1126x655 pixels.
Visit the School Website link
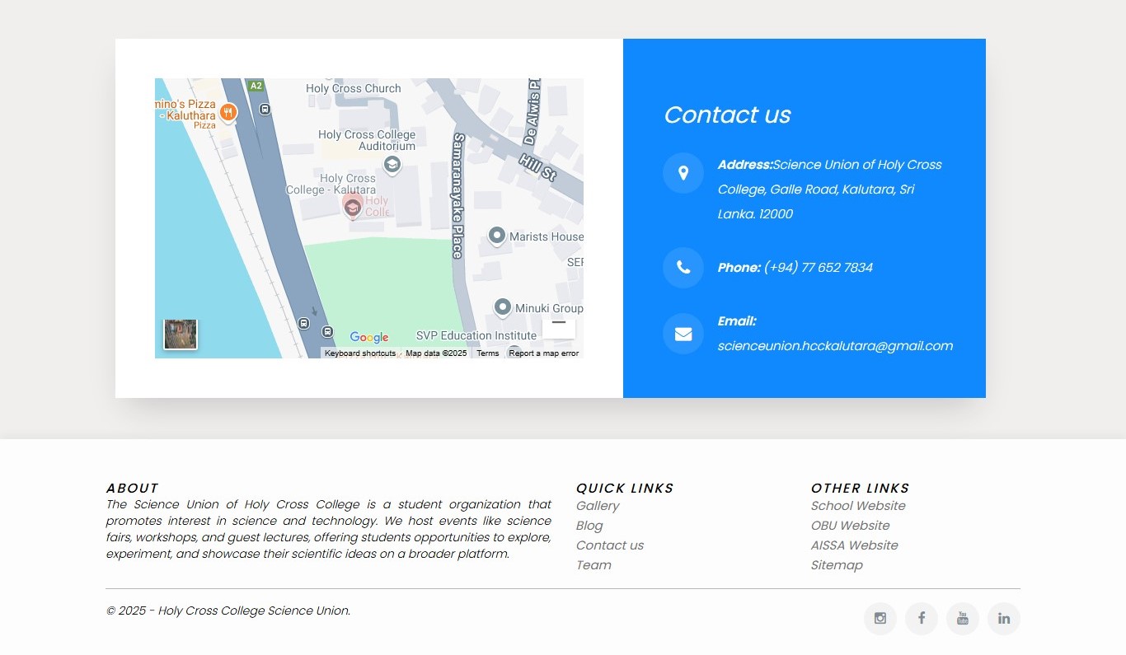[x=858, y=506]
